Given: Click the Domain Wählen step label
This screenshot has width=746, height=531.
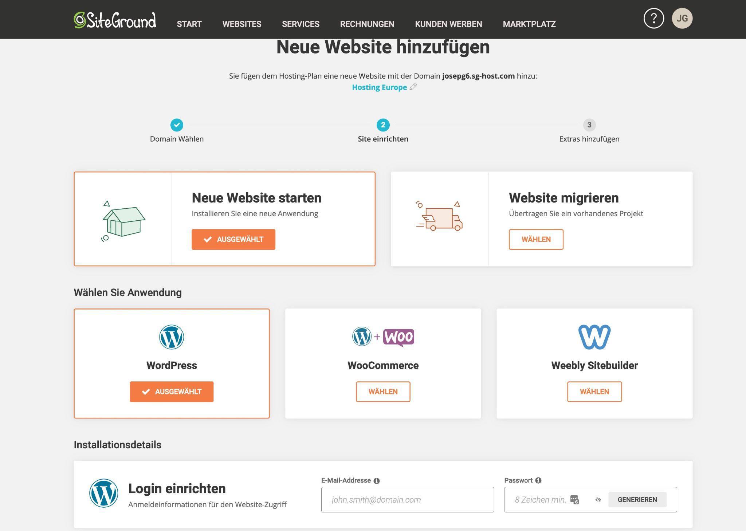Looking at the screenshot, I should [177, 139].
